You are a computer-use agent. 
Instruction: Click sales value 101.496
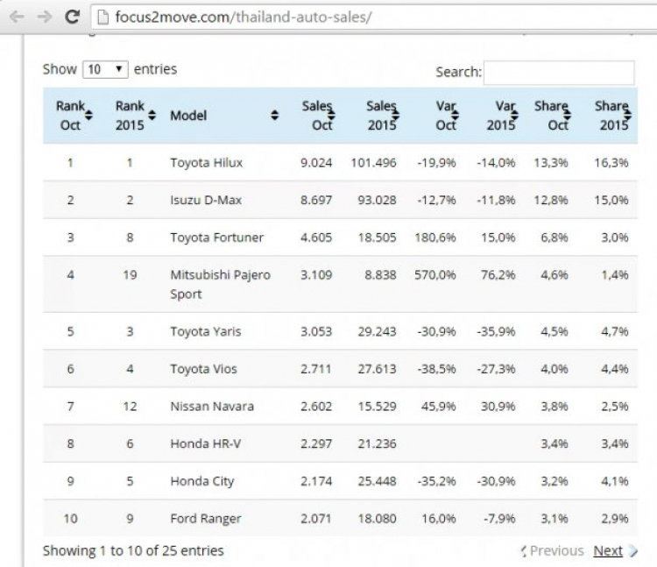pos(373,163)
